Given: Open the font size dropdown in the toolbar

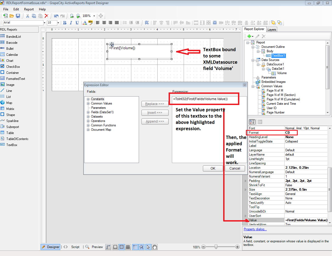Looking at the screenshot, I should [58, 22].
